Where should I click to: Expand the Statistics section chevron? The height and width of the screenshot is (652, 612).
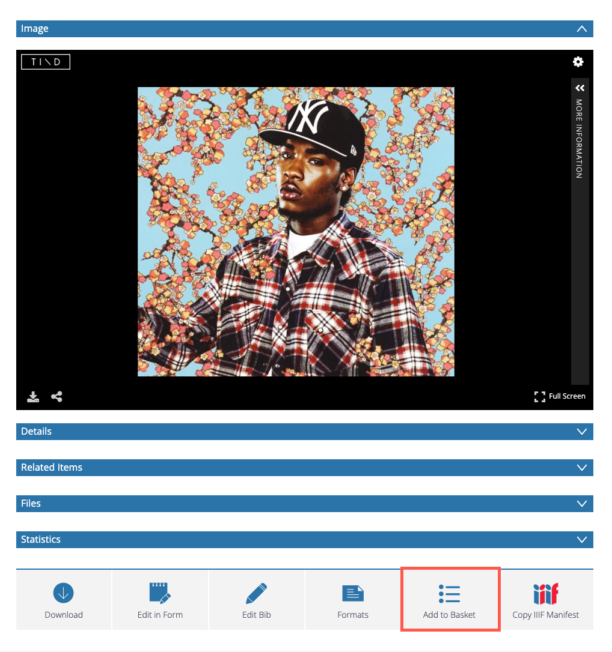coord(581,540)
